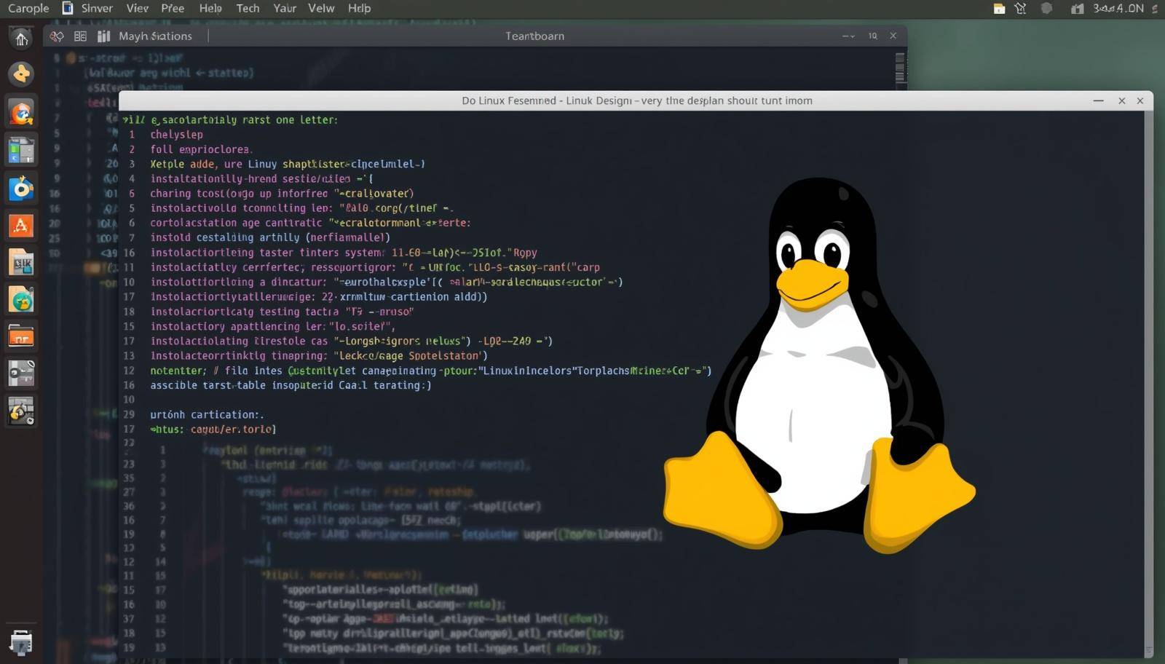Viewport: 1165px width, 664px height.
Task: Click the 1Q button in the Teantboarn title bar
Action: coord(872,36)
